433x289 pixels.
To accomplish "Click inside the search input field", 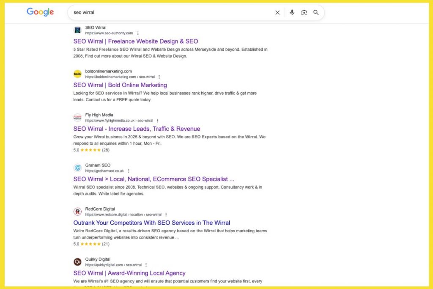I will coord(169,12).
